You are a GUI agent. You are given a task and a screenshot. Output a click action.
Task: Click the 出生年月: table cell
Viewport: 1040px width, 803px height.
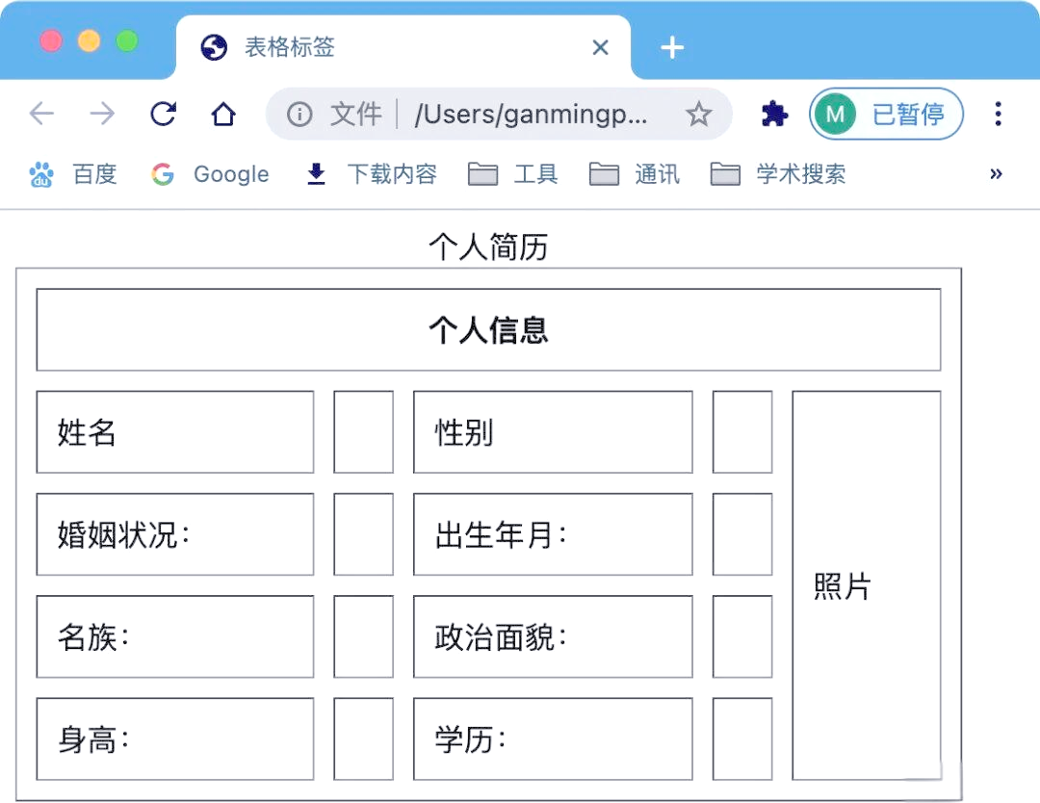553,534
